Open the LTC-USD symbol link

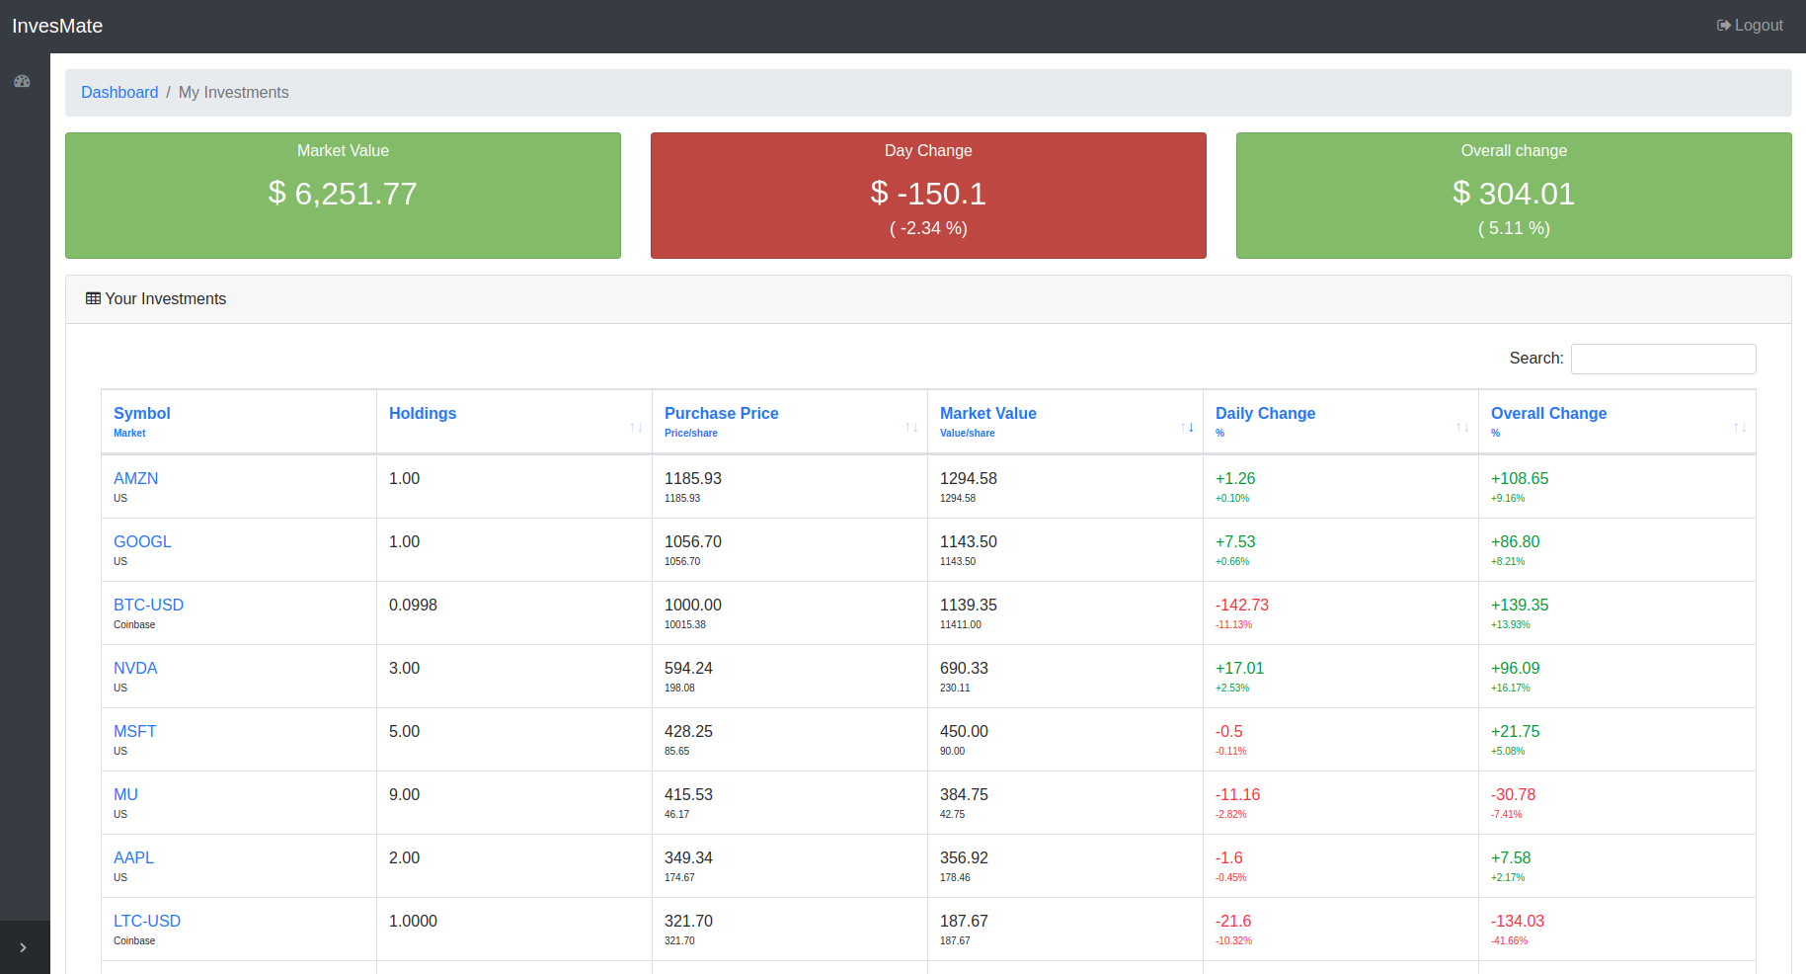point(147,921)
